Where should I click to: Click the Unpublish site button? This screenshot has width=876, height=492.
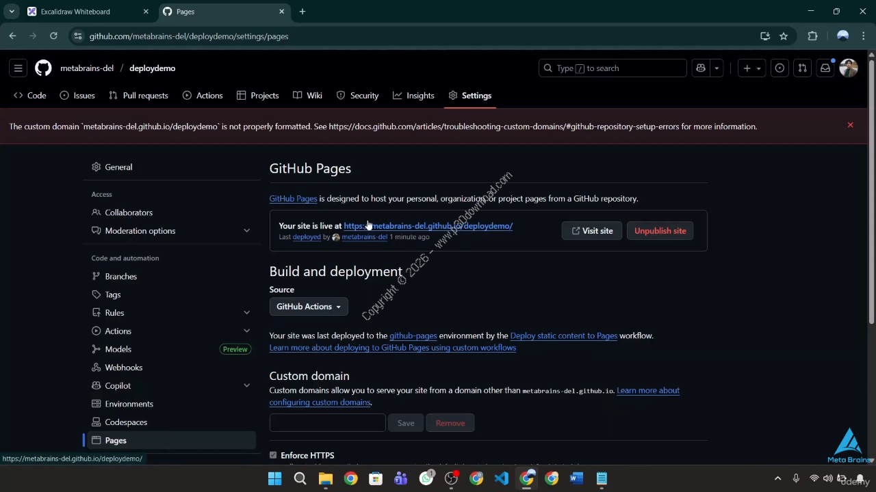click(660, 231)
